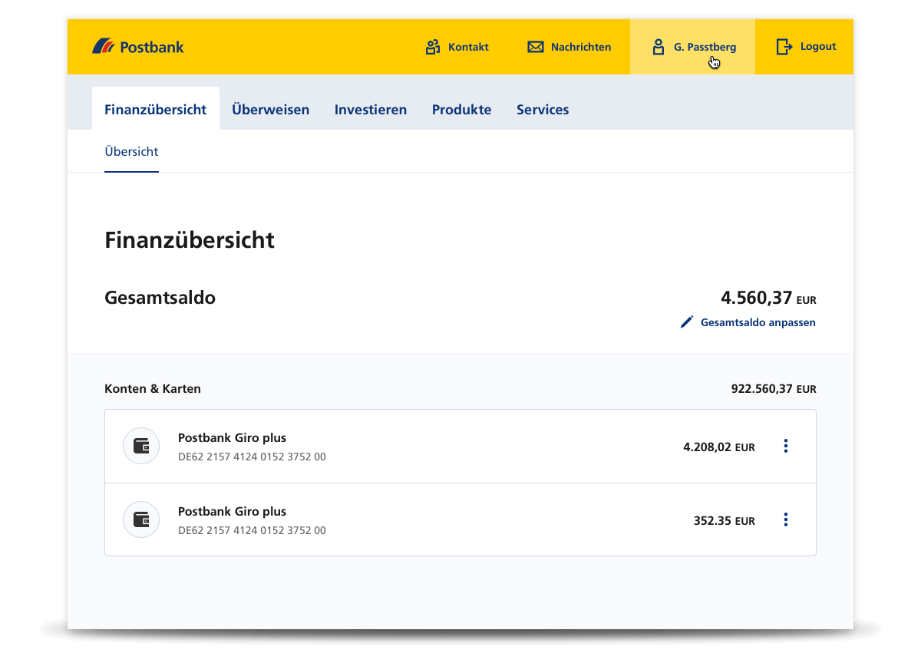Open the Finanzübersicht tab

pos(156,109)
